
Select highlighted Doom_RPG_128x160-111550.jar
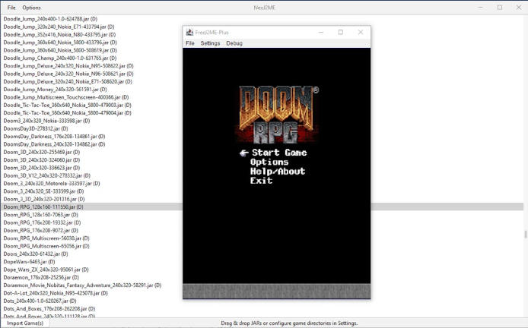(x=43, y=207)
